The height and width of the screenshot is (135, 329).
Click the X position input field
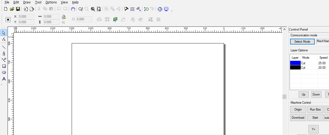(26, 17)
